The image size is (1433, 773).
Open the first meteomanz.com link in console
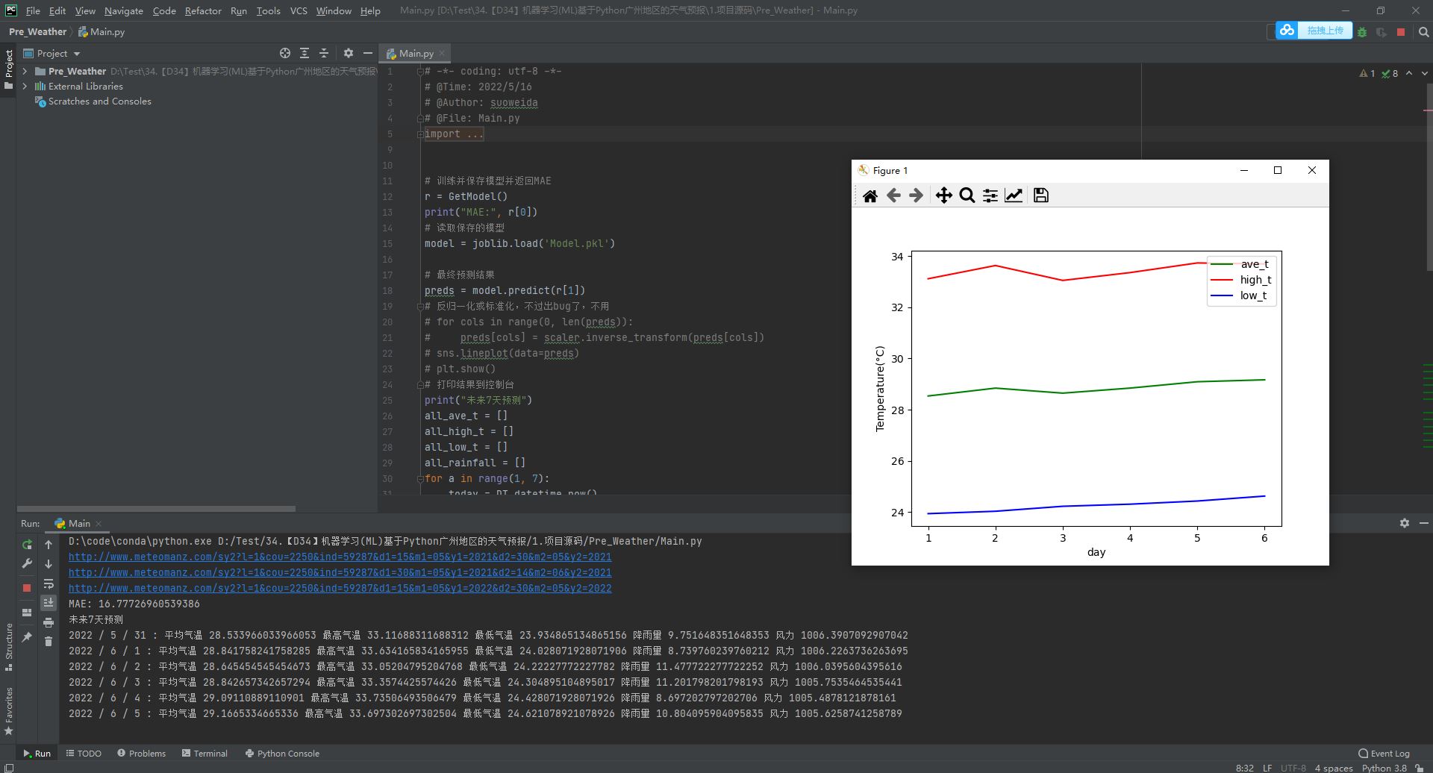(x=340, y=557)
